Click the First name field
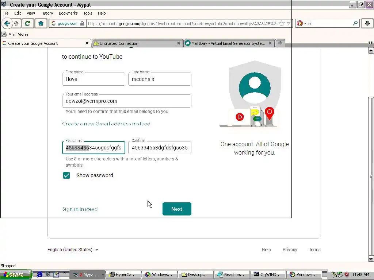Screen dimensions: 374x280 tap(93, 79)
